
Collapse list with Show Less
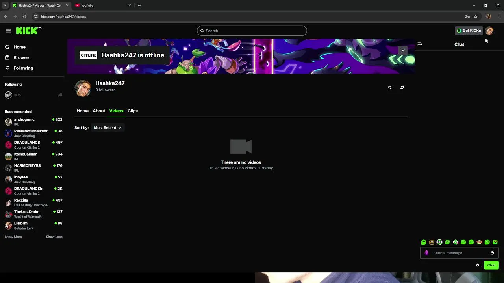point(54,237)
